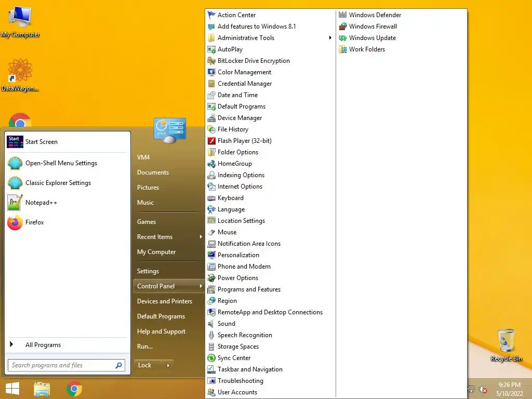Click the user account picture thumbnail
Viewport: 532px width, 399px height.
point(170,130)
